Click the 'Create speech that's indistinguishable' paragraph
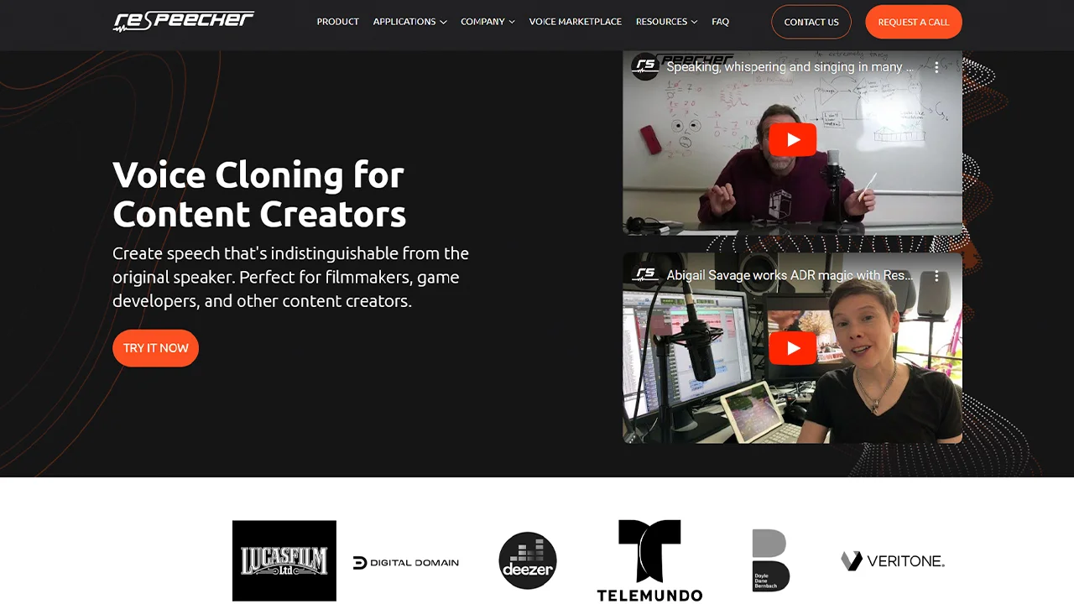This screenshot has height=604, width=1074. pos(291,277)
